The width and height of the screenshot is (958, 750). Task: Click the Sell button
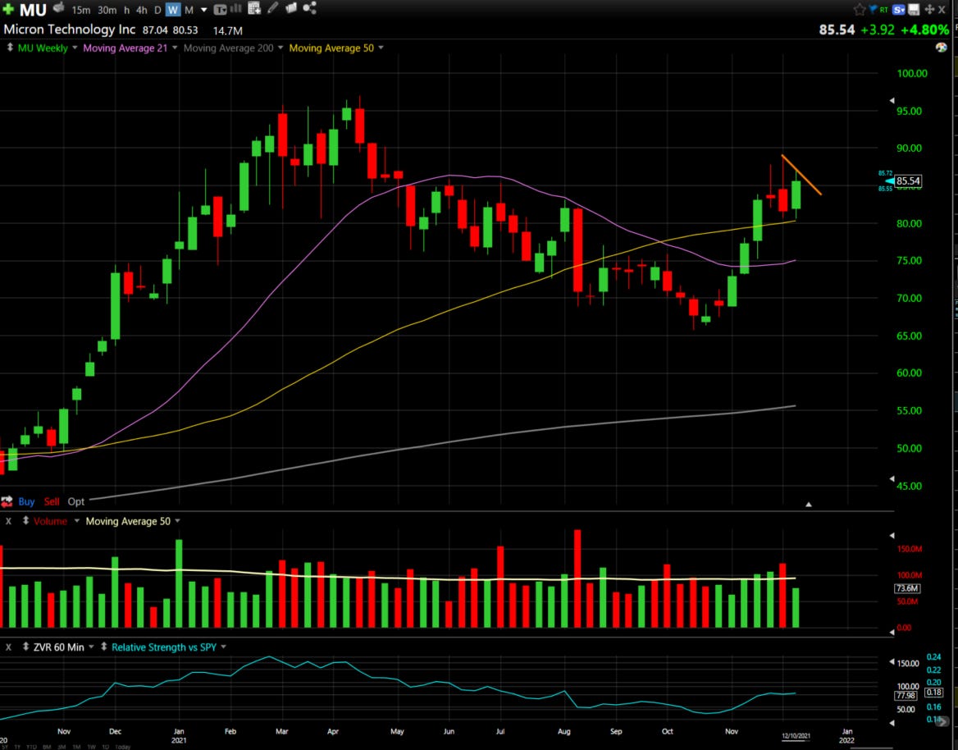click(52, 502)
